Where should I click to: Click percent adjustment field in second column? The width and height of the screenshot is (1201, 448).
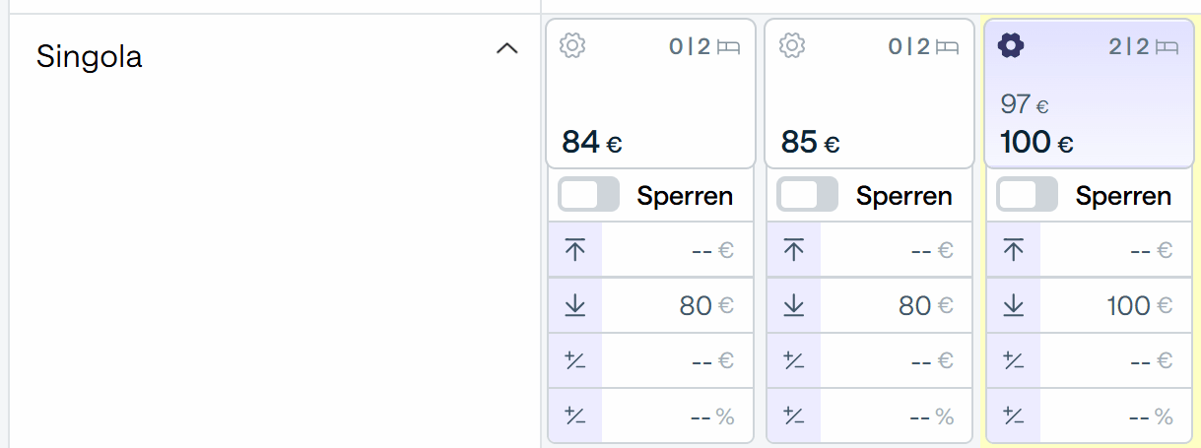click(x=896, y=416)
